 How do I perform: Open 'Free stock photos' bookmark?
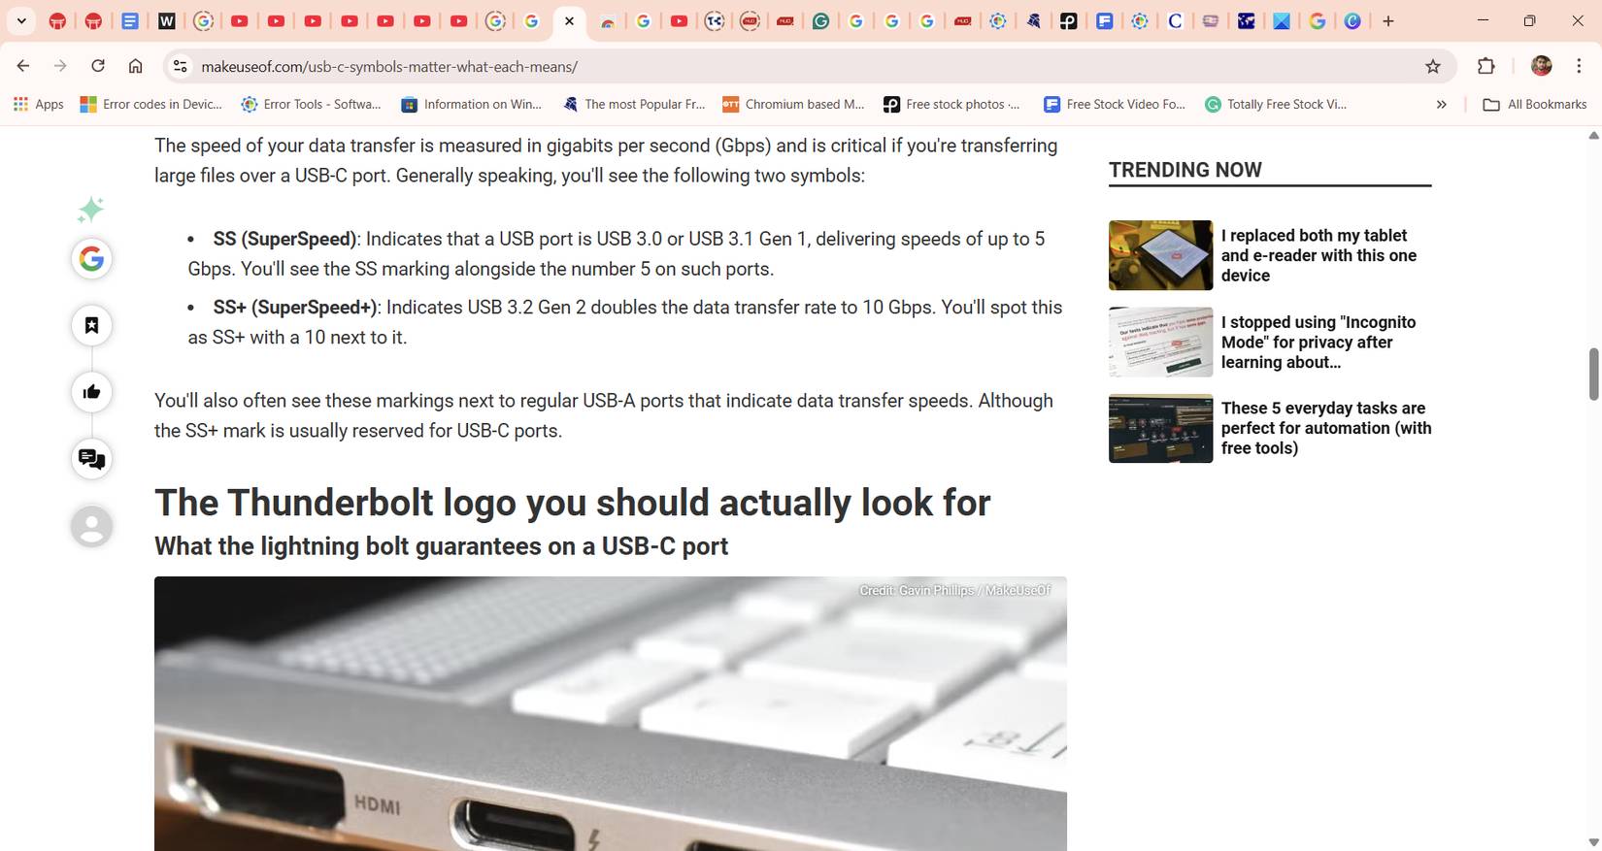click(952, 104)
